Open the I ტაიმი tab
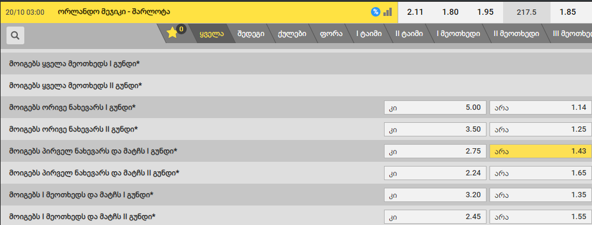The height and width of the screenshot is (225, 592). click(369, 34)
